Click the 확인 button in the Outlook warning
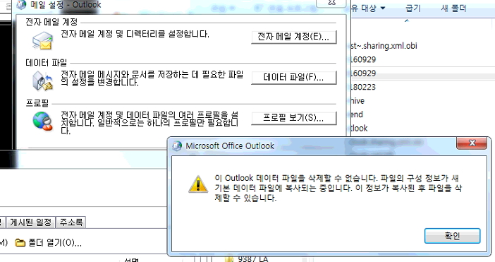Viewport: 495px width, 262px height. point(452,236)
